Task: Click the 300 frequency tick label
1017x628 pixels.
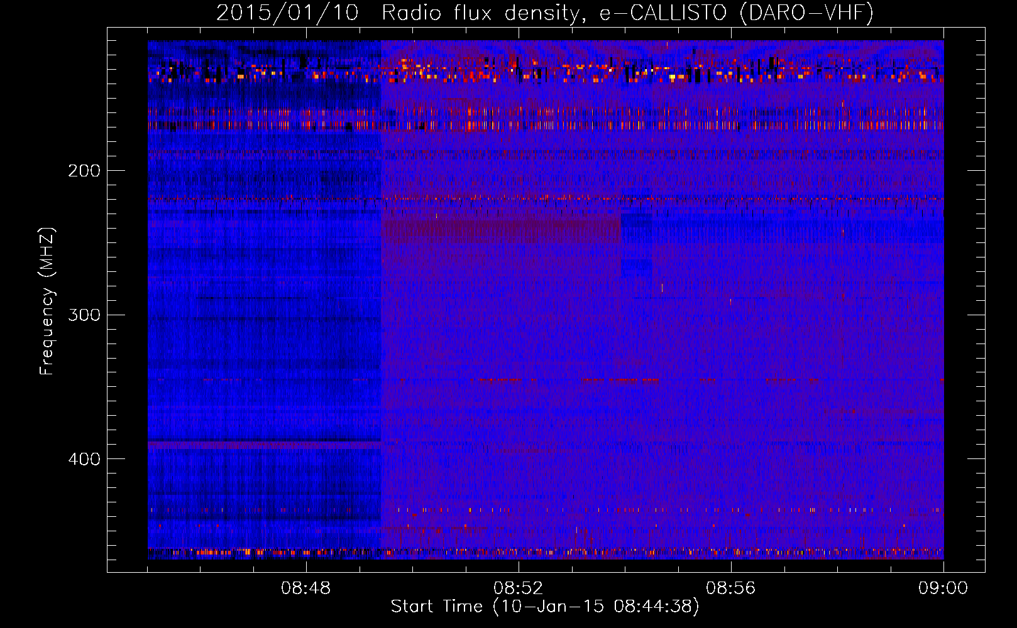Action: click(x=84, y=315)
